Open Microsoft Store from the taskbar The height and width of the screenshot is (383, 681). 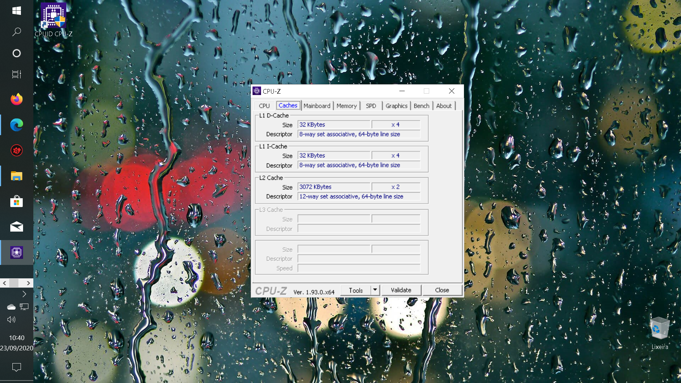(17, 201)
